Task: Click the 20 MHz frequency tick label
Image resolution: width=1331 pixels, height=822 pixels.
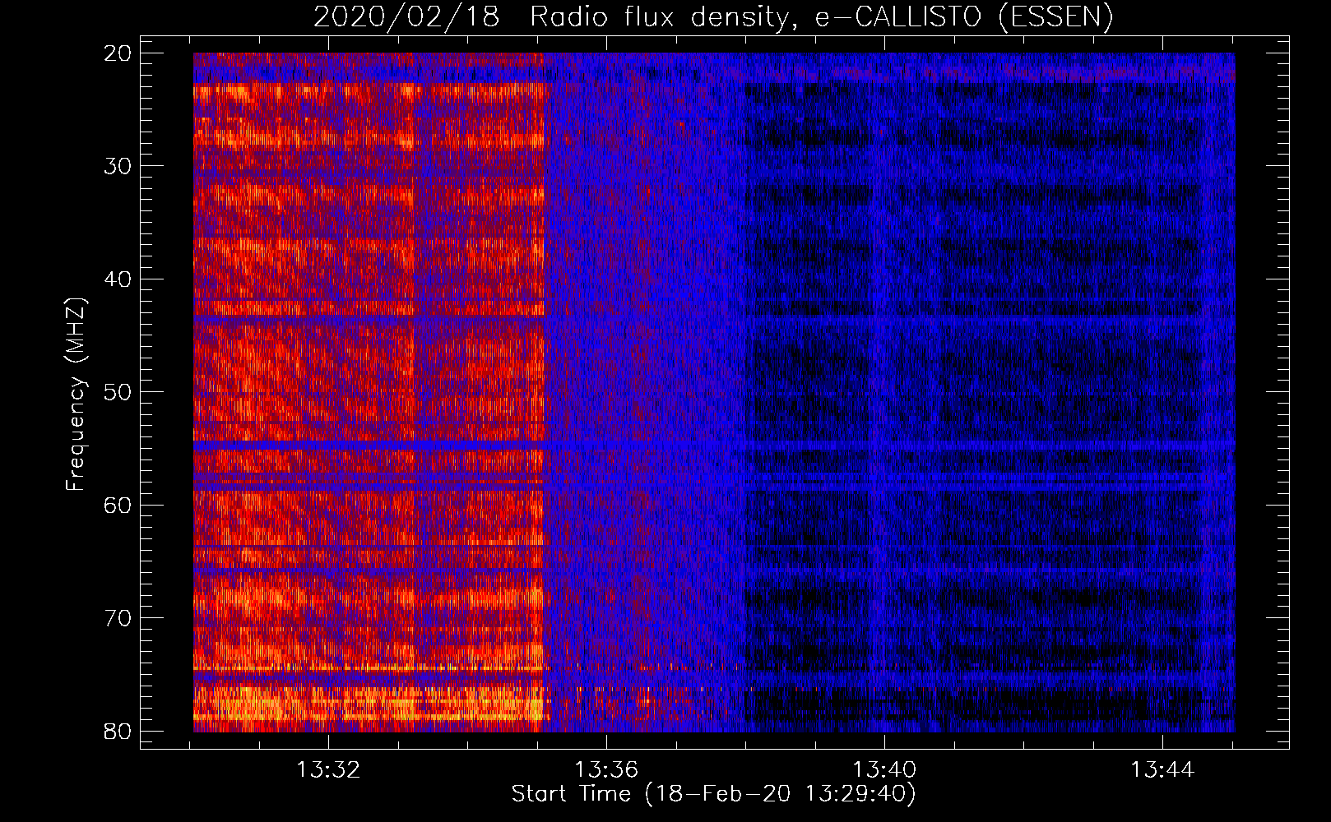Action: pyautogui.click(x=118, y=53)
